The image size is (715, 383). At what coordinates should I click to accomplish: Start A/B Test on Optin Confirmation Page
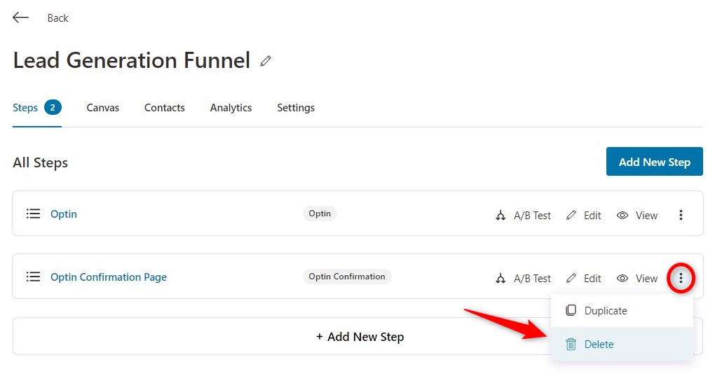523,278
